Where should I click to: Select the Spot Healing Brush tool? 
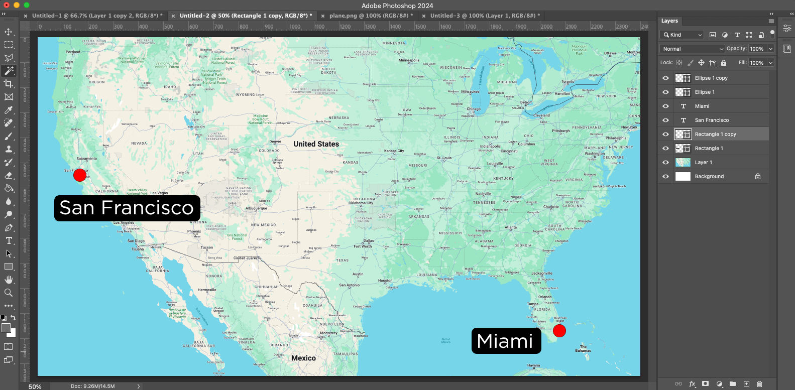coord(9,123)
